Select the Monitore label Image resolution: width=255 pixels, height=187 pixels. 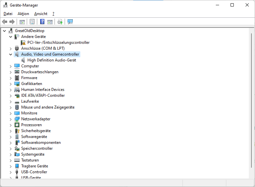tap(29, 113)
